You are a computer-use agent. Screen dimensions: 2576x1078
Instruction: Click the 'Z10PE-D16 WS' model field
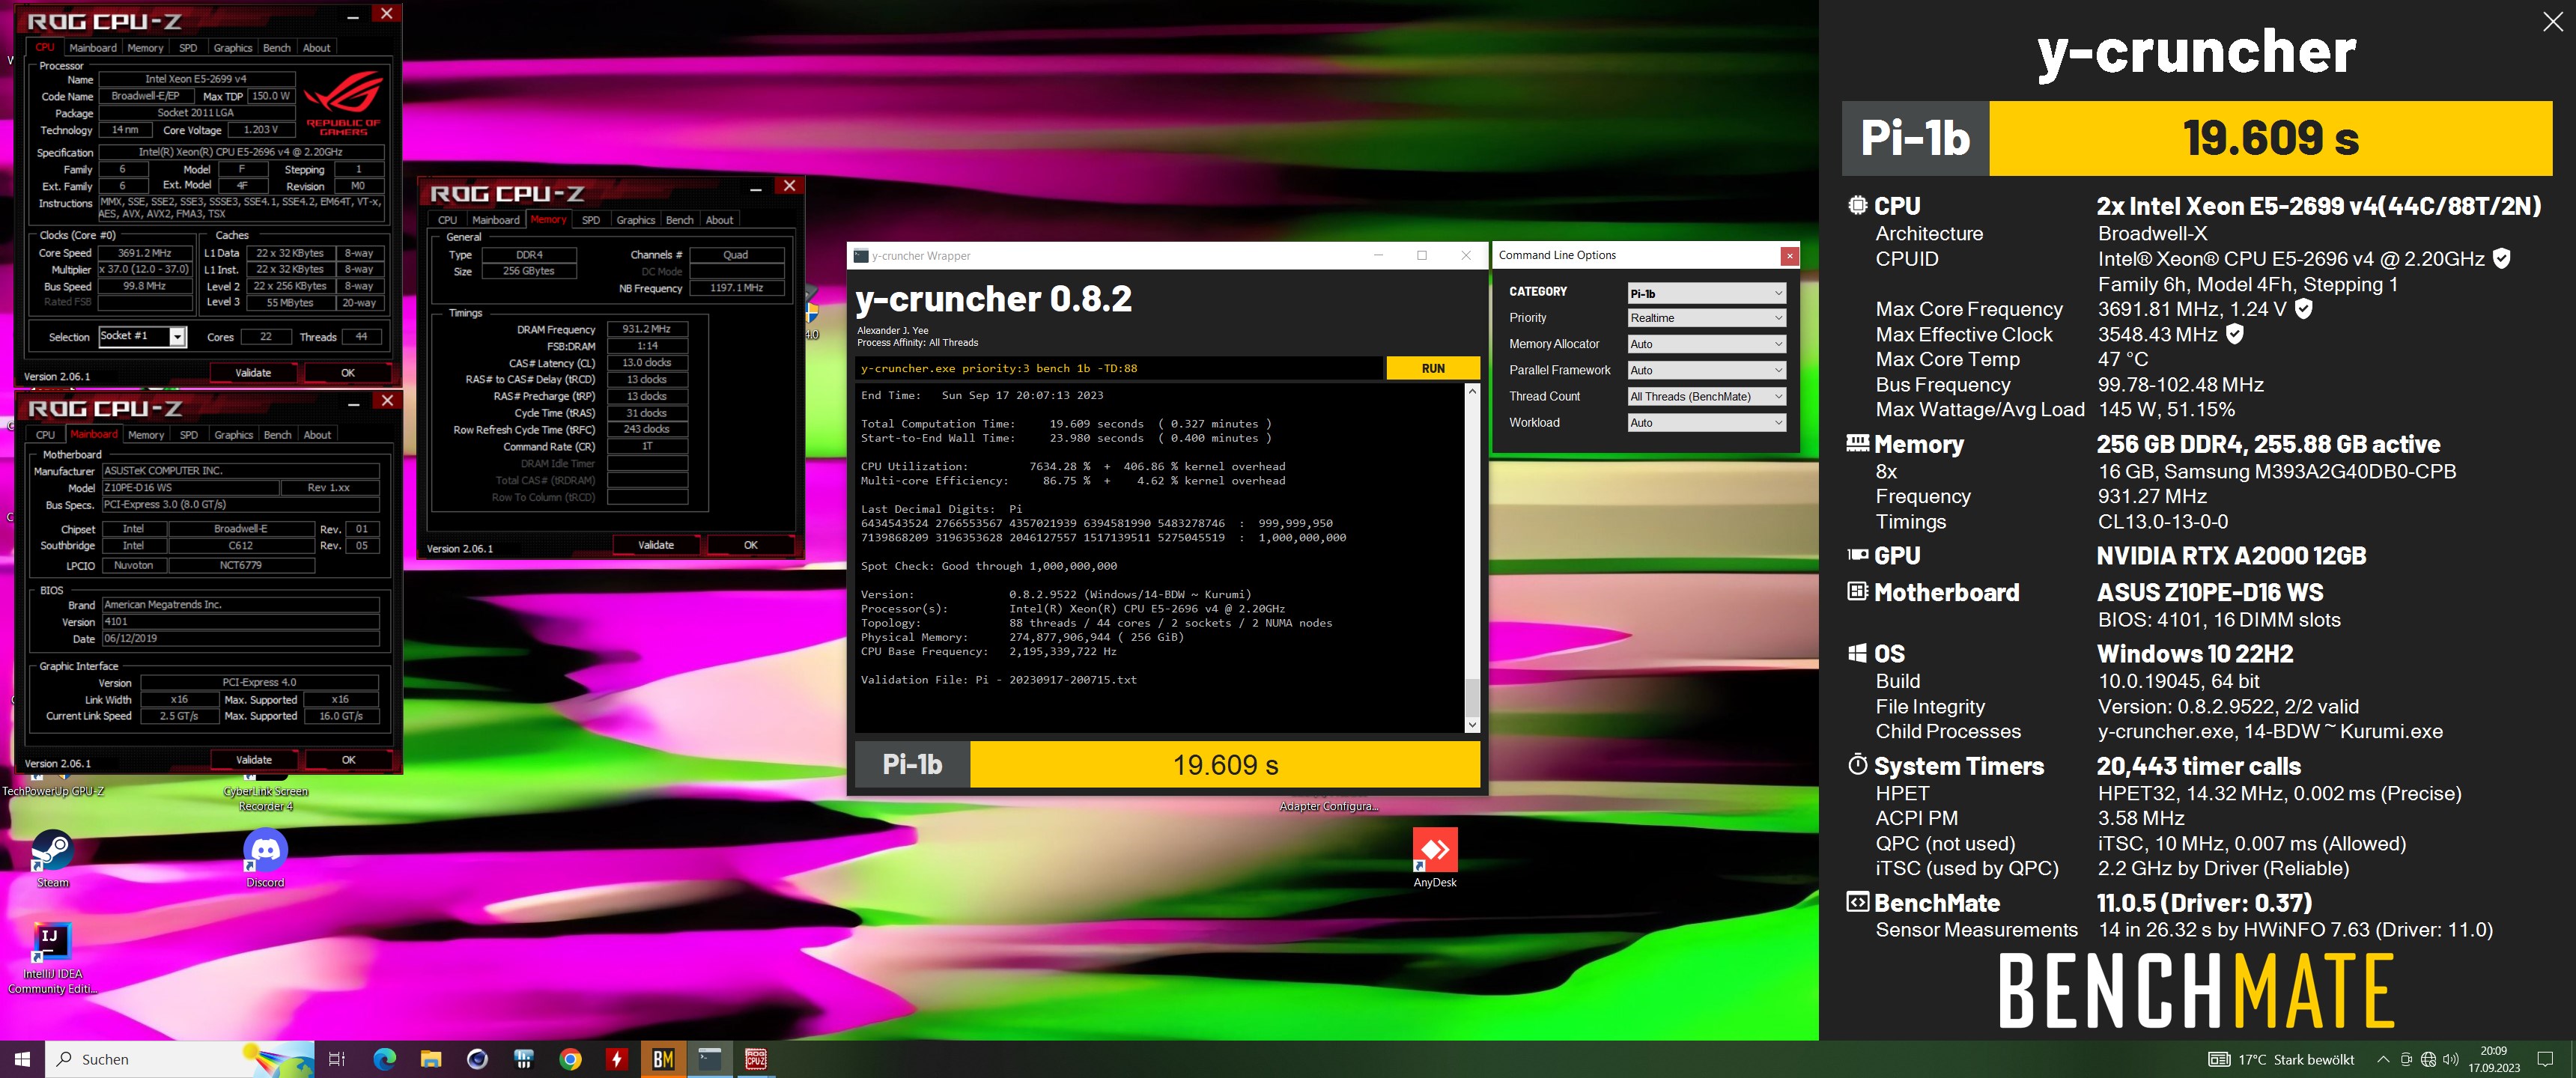pyautogui.click(x=190, y=488)
